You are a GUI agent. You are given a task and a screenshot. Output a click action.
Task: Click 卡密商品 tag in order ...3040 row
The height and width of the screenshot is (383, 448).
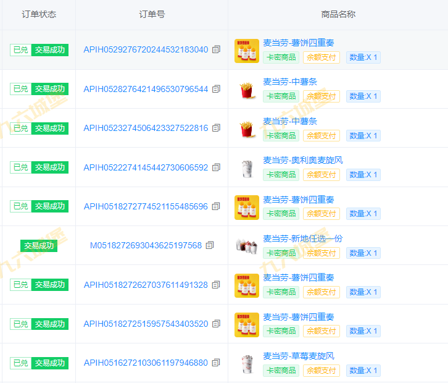[281, 57]
